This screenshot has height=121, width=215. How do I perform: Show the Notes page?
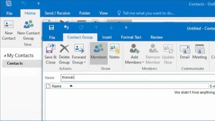(114, 52)
